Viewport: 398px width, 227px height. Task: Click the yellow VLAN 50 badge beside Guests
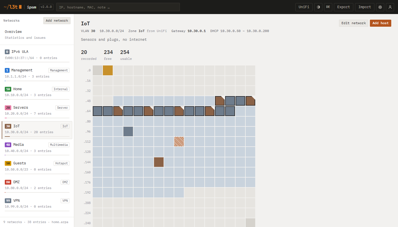click(8, 163)
